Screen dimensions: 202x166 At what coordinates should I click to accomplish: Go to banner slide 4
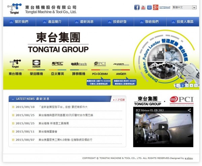(192, 86)
